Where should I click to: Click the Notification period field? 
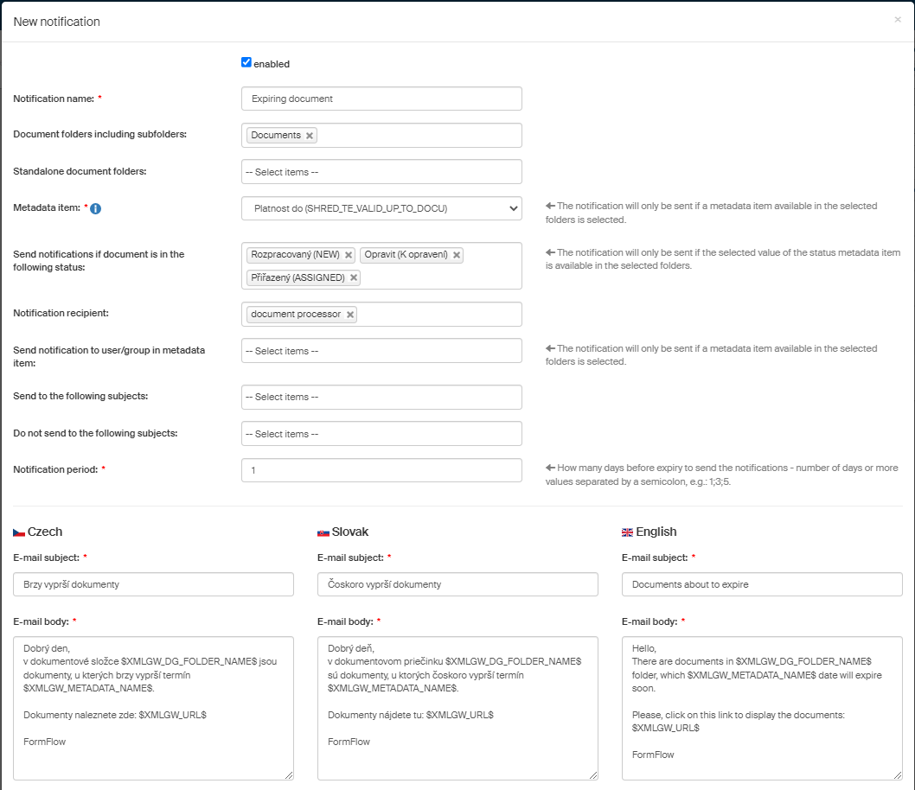tap(381, 470)
